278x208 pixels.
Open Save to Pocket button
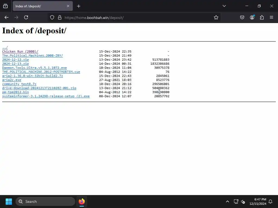coord(242,17)
